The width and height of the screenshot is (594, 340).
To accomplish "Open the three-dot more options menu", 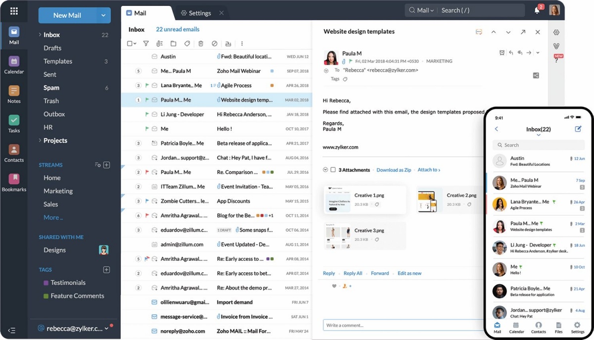I will pos(242,44).
